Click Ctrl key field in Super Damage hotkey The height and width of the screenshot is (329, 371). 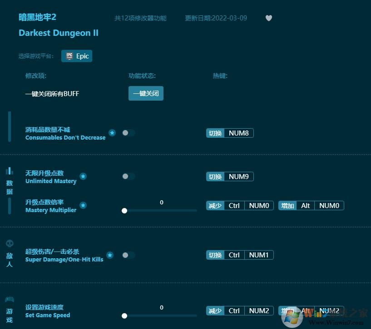[x=234, y=255]
